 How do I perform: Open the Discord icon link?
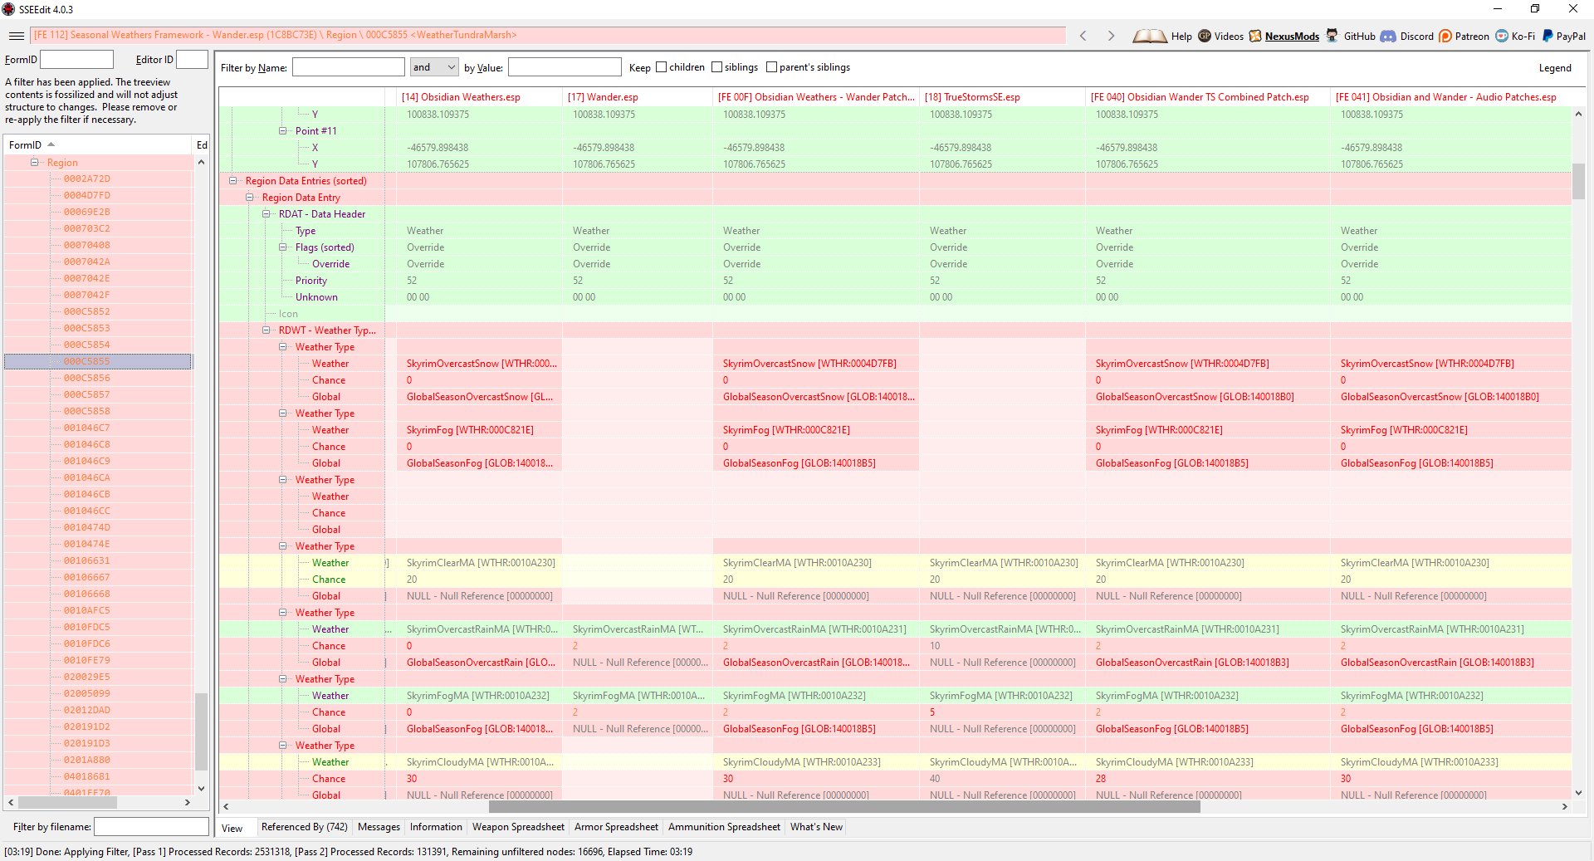click(1388, 36)
